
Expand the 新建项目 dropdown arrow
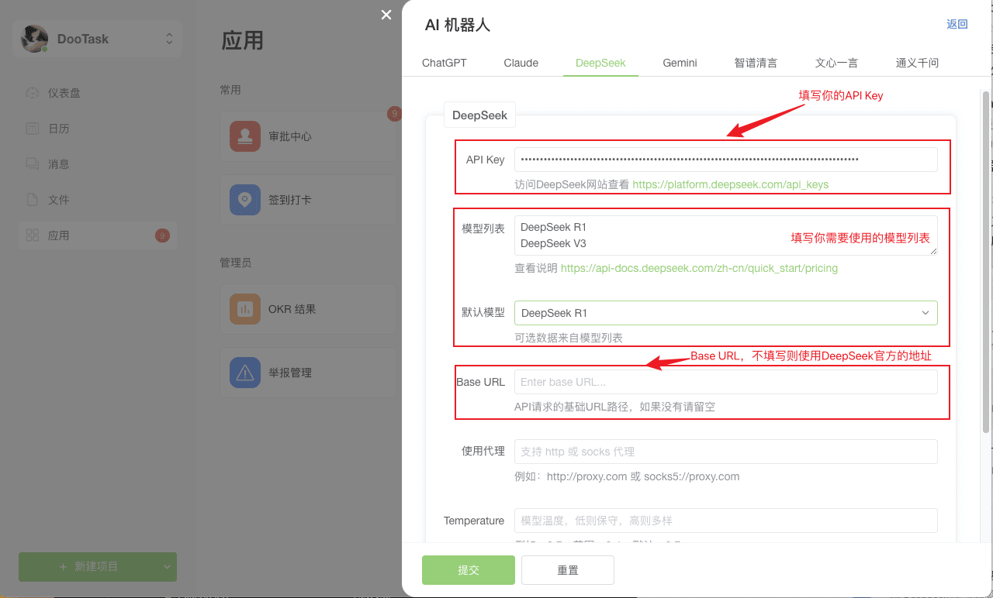(168, 567)
